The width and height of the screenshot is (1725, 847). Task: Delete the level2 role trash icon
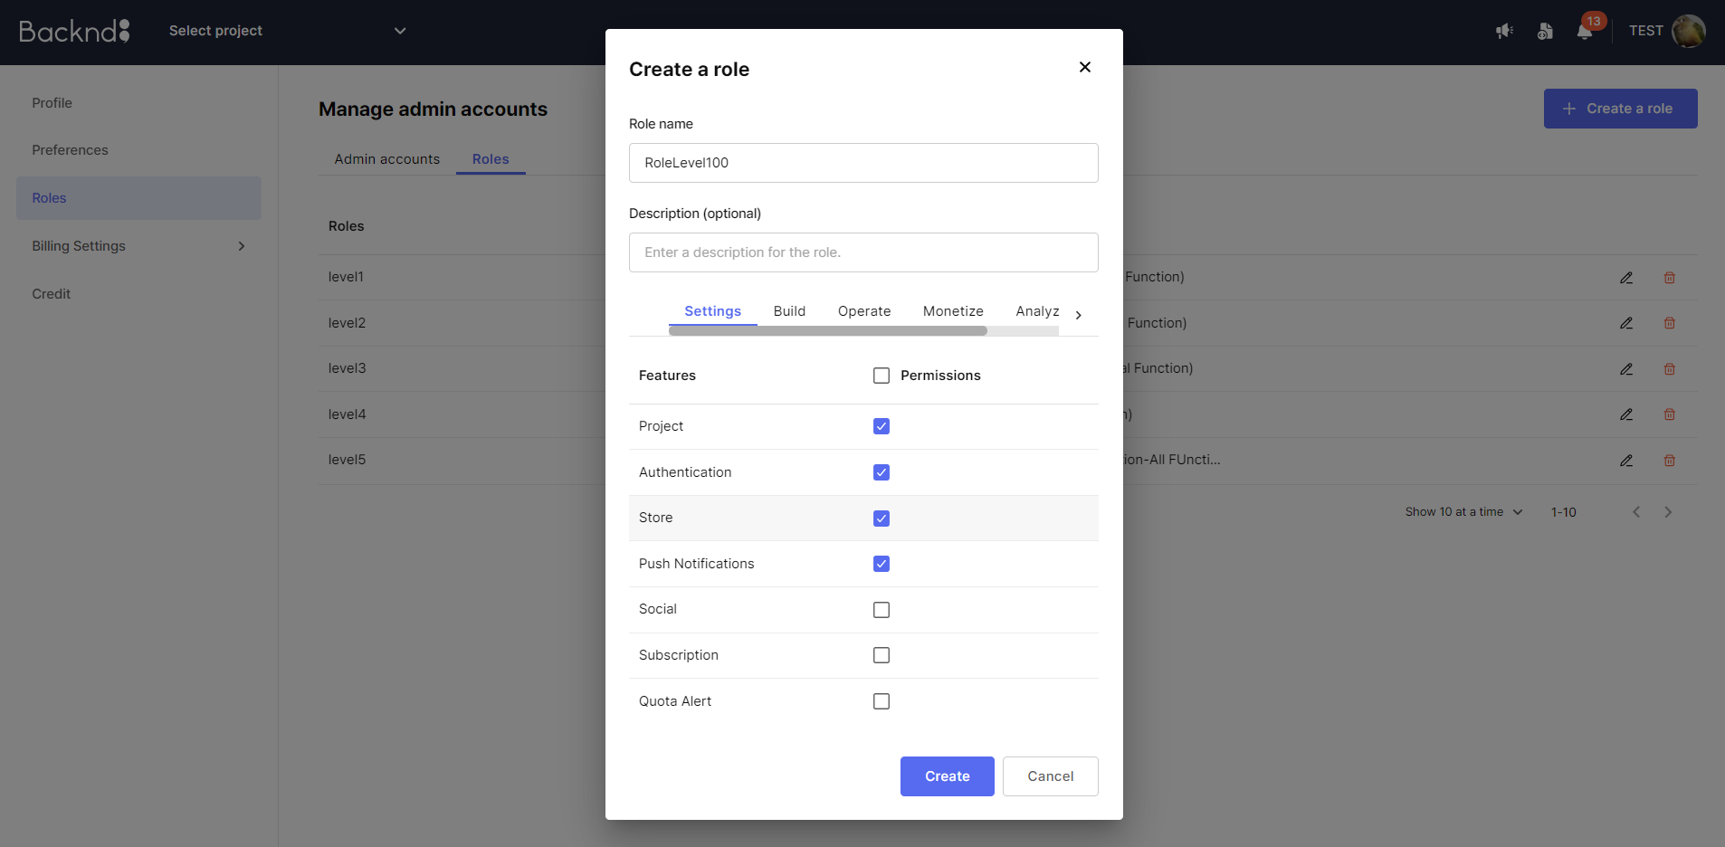pos(1670,323)
